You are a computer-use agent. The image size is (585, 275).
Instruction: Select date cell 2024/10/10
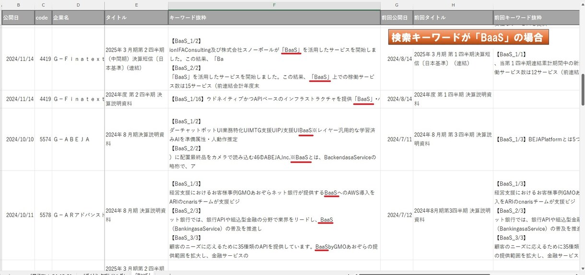[x=18, y=139]
